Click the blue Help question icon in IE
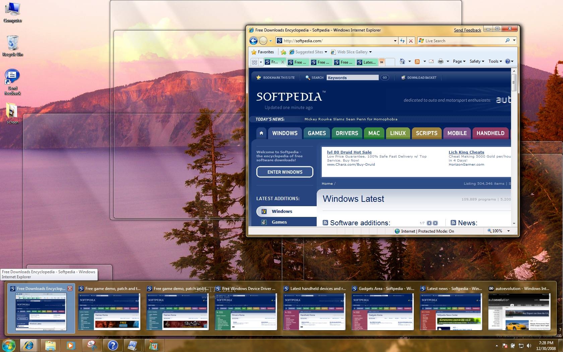Viewport: 563px width, 352px height. click(x=507, y=61)
